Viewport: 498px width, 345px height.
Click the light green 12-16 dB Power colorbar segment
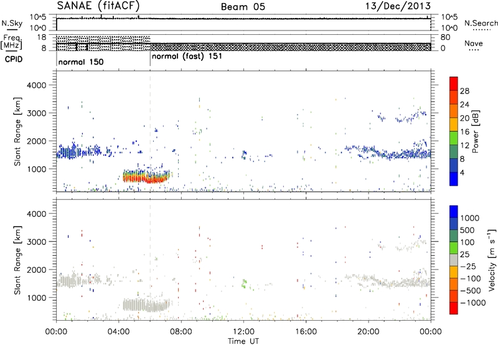(x=454, y=138)
